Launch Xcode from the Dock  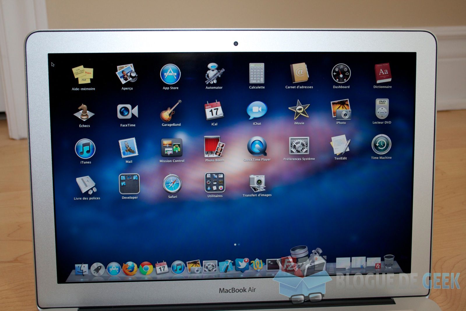(226, 266)
